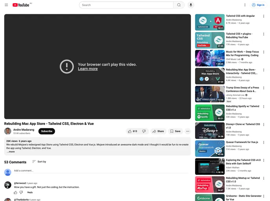This screenshot has width=270, height=201.
Task: Open options for Music for Work video
Action: [x=264, y=52]
